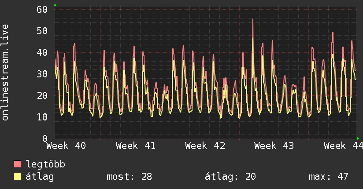
Task: Click the 60 y-axis label
Action: [42, 10]
